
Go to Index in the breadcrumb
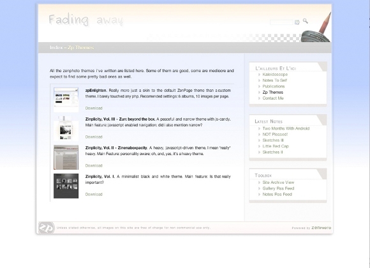tap(56, 48)
